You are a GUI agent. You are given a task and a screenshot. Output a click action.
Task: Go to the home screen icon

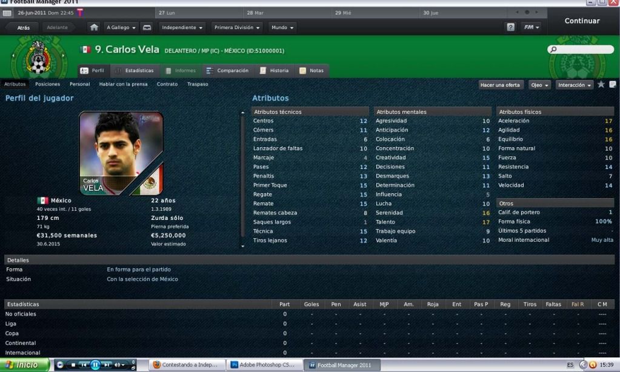tap(94, 27)
